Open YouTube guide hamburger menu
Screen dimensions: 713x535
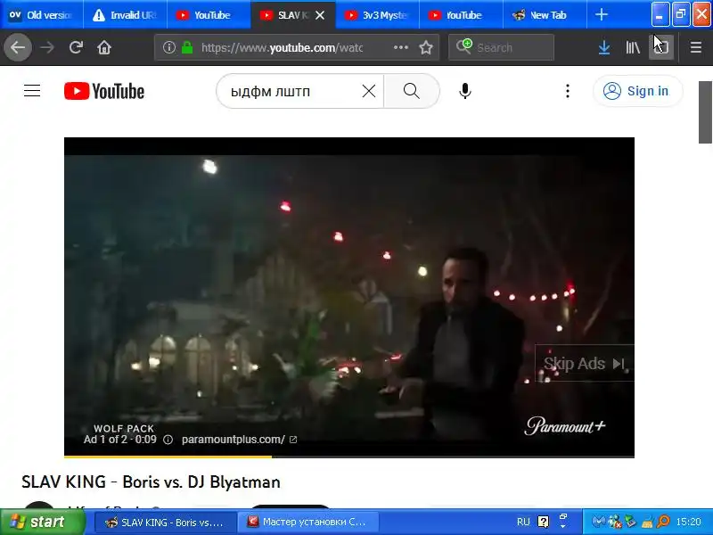pyautogui.click(x=32, y=91)
